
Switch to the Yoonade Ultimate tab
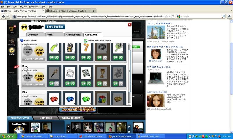(68, 11)
